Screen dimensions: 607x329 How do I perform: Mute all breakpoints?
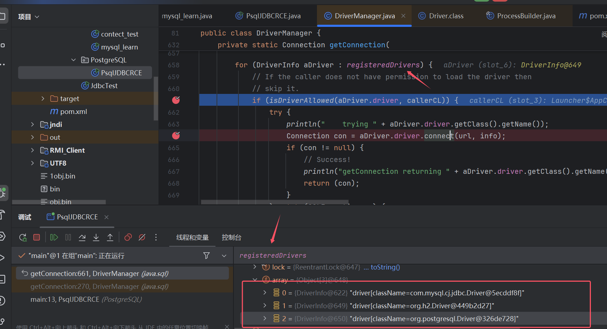pyautogui.click(x=142, y=237)
